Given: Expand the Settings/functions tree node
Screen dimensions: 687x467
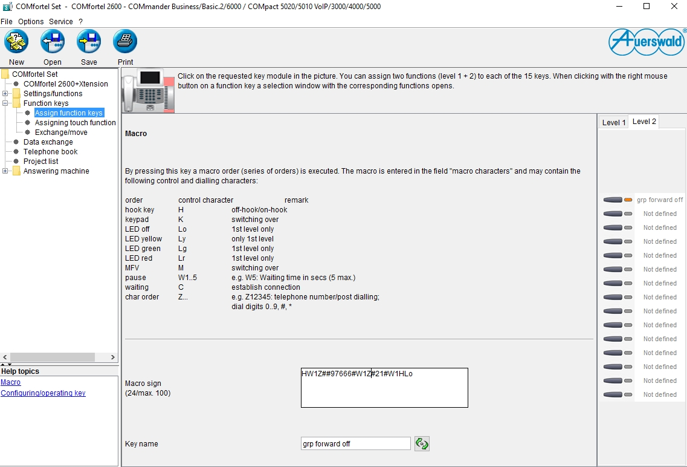Looking at the screenshot, I should coord(5,93).
